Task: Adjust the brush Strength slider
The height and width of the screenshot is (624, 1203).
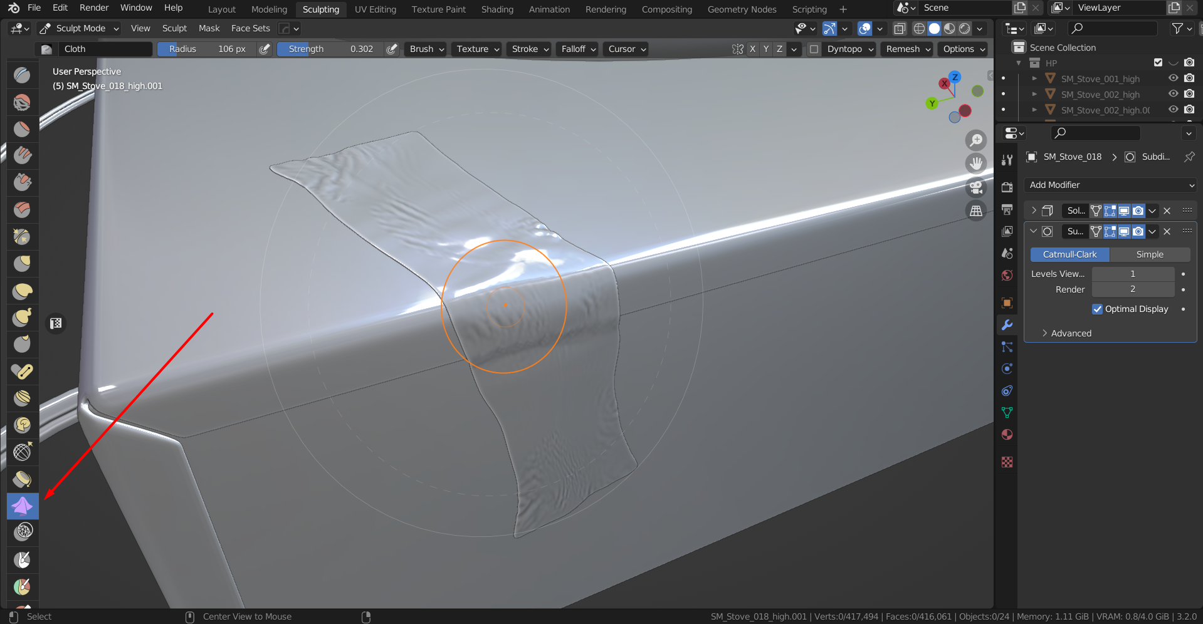Action: [330, 49]
